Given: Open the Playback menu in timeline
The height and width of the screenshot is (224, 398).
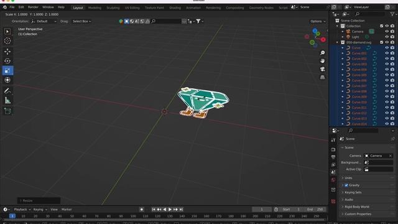Looking at the screenshot, I should tap(22, 210).
